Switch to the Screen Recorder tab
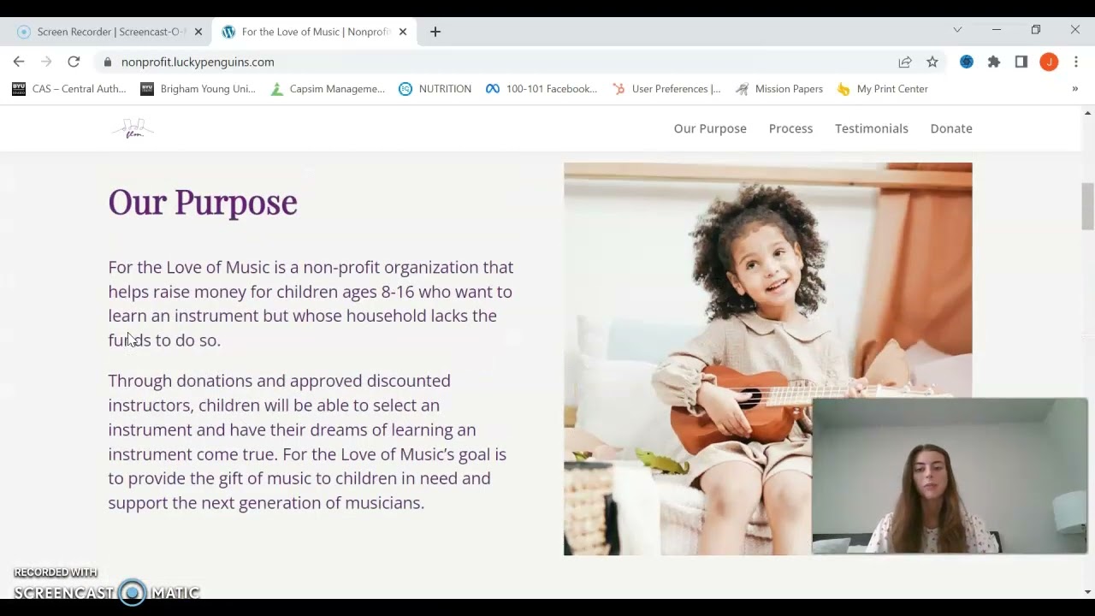 109,32
